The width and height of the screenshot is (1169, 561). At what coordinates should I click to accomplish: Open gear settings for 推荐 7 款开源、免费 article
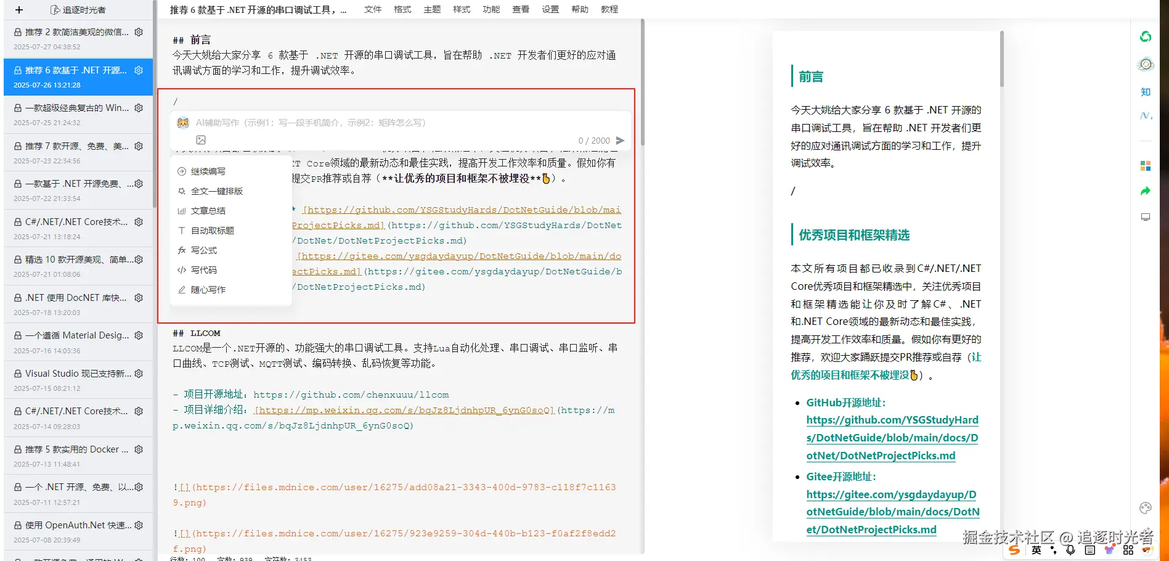[x=139, y=146]
